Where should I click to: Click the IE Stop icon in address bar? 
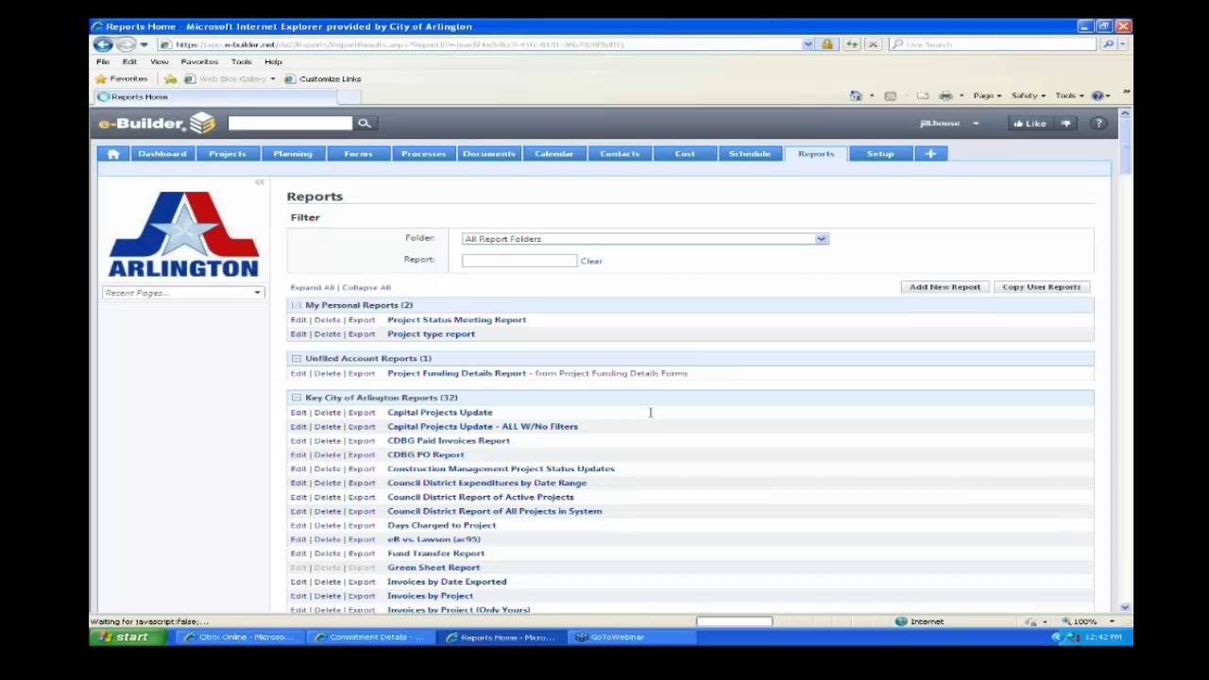873,44
